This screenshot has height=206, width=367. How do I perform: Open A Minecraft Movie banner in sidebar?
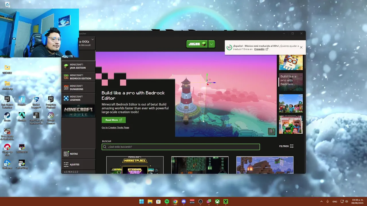click(78, 110)
